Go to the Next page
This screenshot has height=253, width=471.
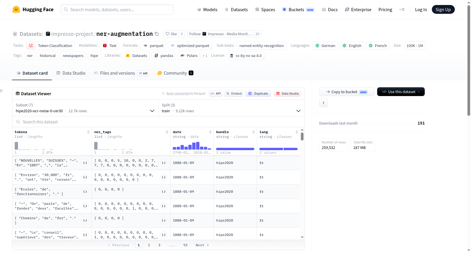point(202,245)
